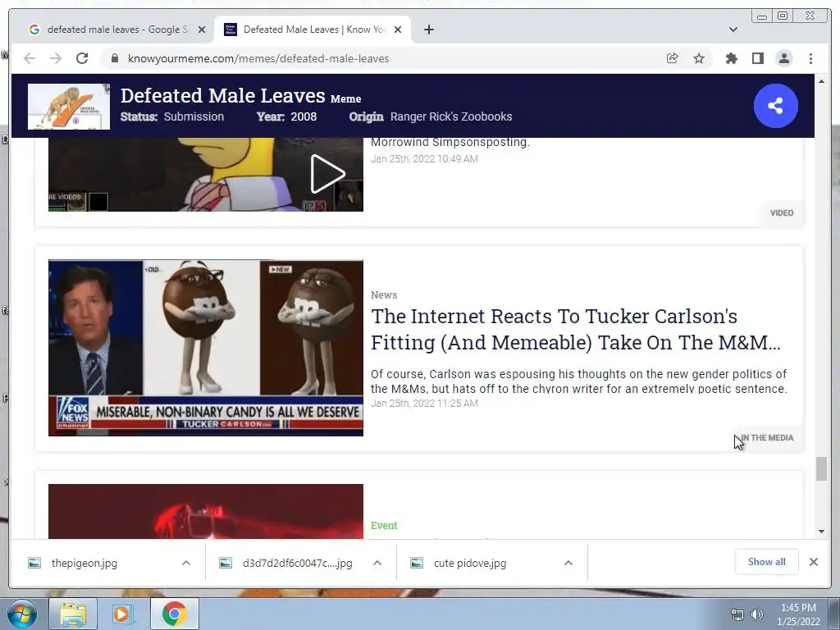
Task: Click the page scrollbar thumb
Action: point(822,468)
